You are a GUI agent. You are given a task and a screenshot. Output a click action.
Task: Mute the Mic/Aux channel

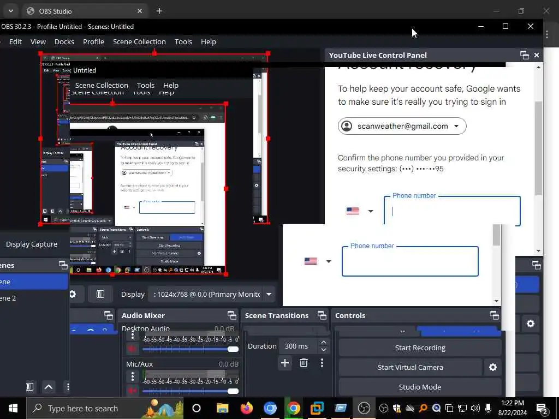(x=132, y=391)
